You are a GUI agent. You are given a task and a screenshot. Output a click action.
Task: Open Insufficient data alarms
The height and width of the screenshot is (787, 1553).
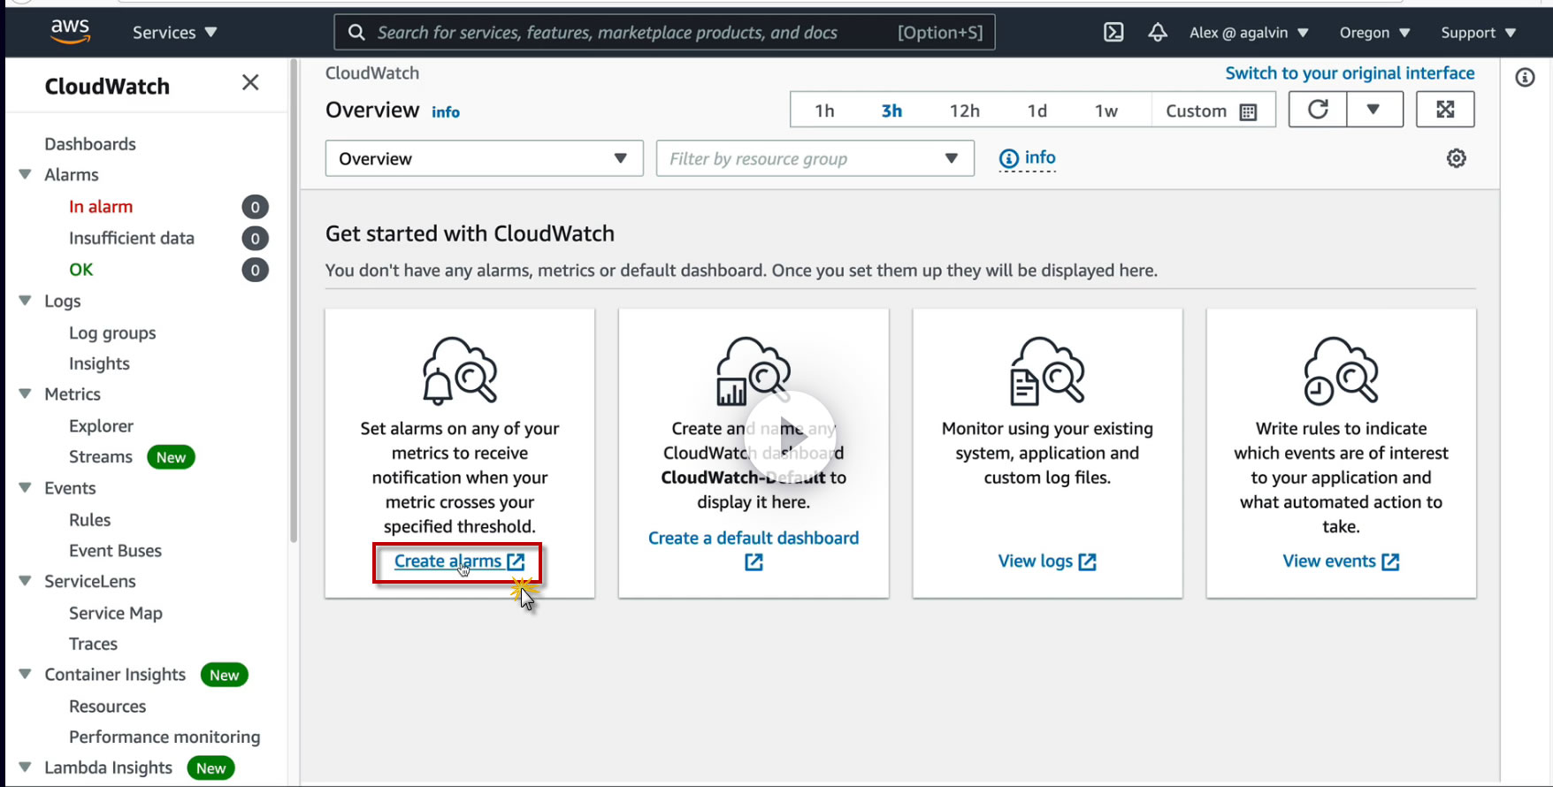pyautogui.click(x=132, y=238)
